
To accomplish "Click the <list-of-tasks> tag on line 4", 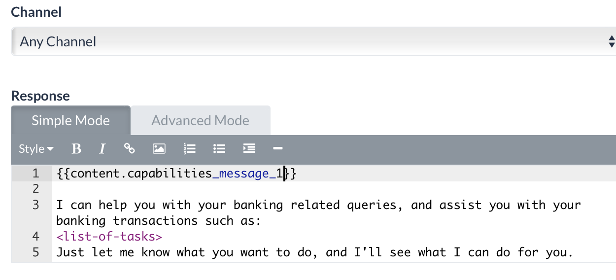I will (x=109, y=237).
